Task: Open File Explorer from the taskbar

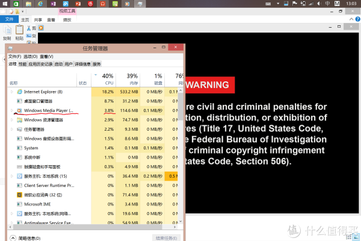Action: click(28, 4)
